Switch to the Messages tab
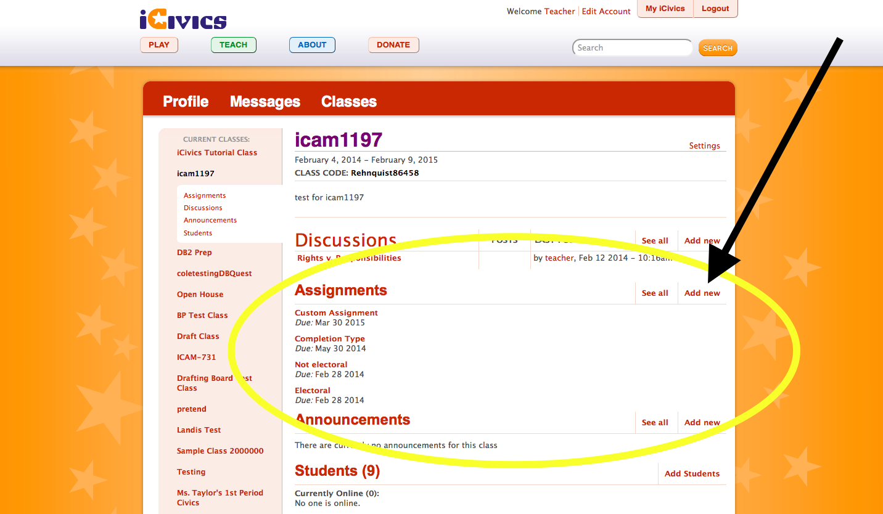The height and width of the screenshot is (514, 883). (x=265, y=102)
